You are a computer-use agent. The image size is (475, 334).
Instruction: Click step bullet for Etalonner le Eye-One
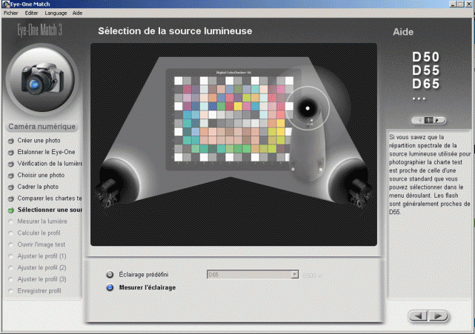[11, 153]
